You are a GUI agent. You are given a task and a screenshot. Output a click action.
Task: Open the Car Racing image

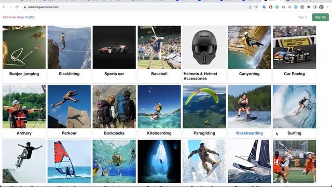[294, 47]
